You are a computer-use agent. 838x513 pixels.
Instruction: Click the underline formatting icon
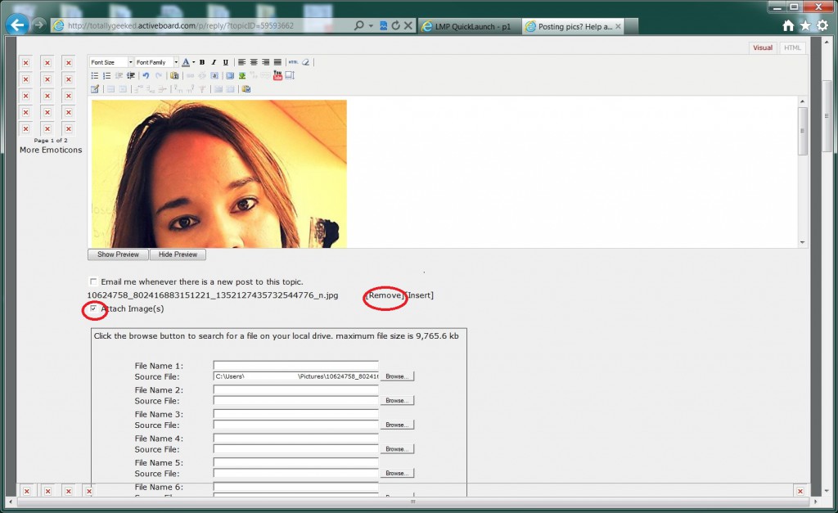[226, 62]
